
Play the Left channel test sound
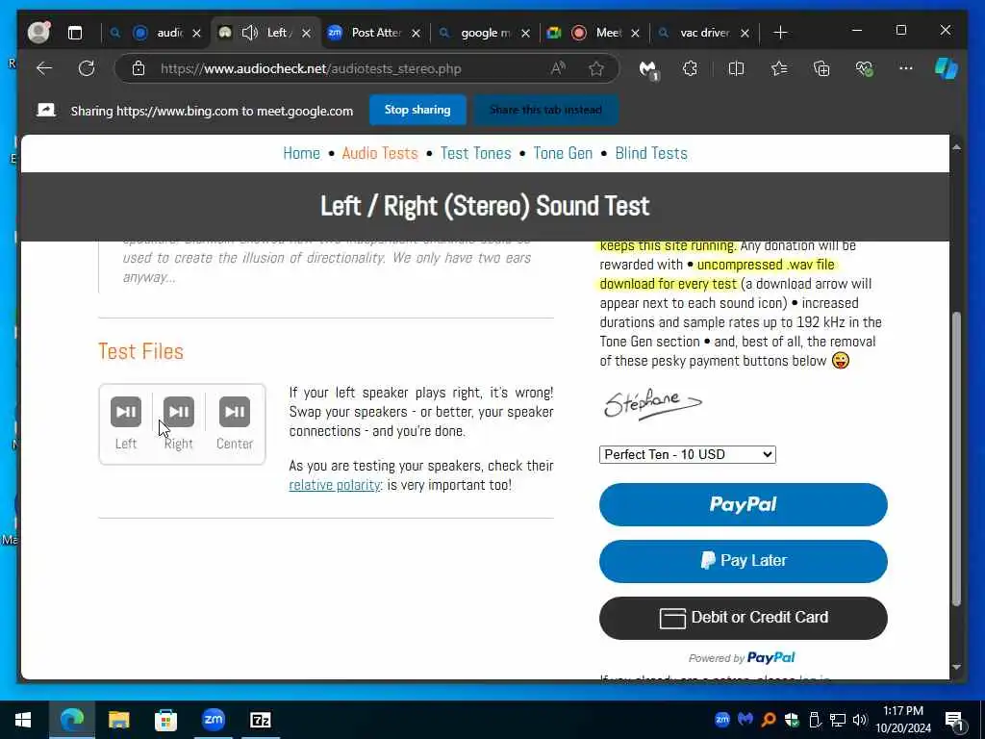click(x=126, y=412)
